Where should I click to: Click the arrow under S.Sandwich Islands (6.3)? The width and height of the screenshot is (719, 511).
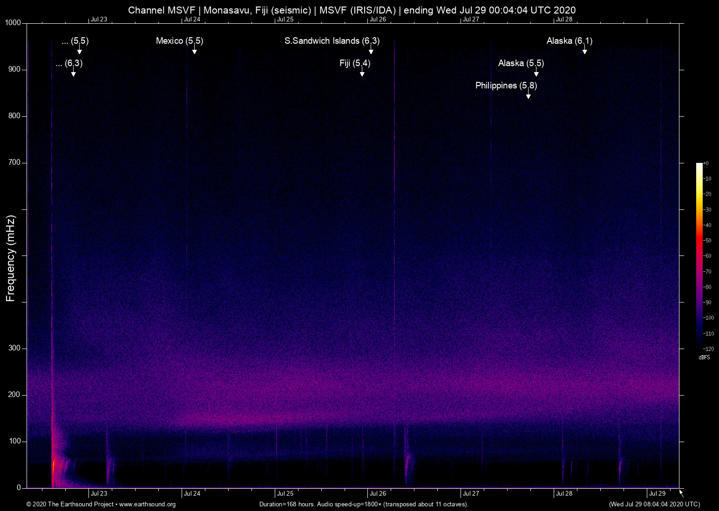click(371, 51)
